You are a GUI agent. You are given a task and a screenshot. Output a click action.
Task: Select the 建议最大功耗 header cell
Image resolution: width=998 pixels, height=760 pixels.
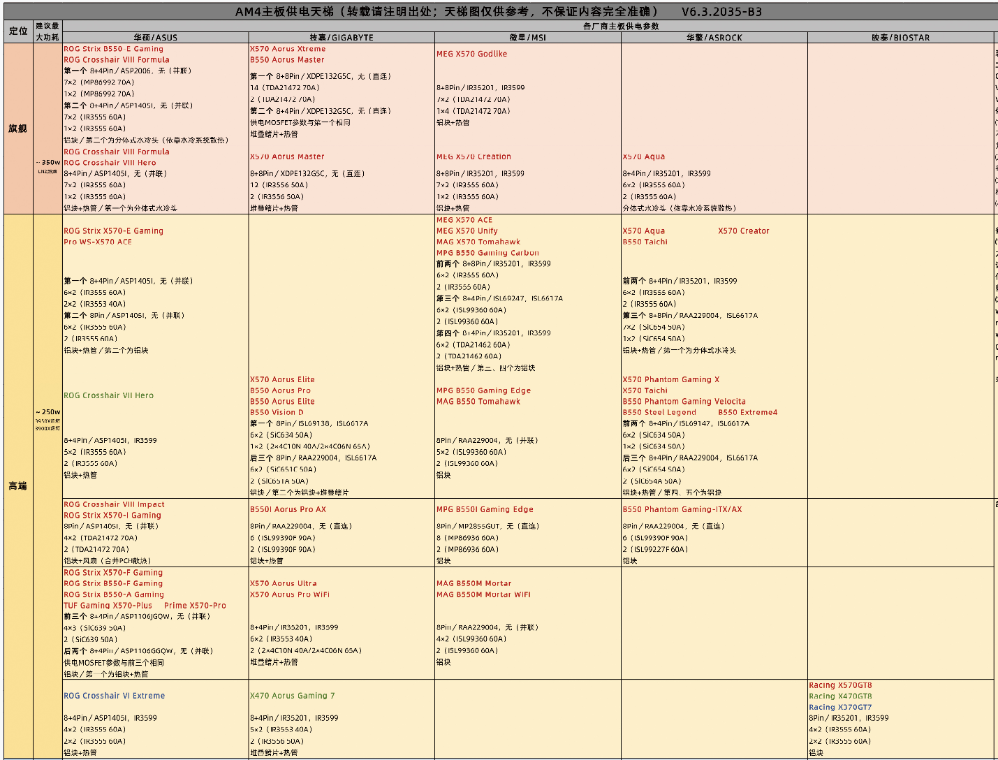pos(47,31)
